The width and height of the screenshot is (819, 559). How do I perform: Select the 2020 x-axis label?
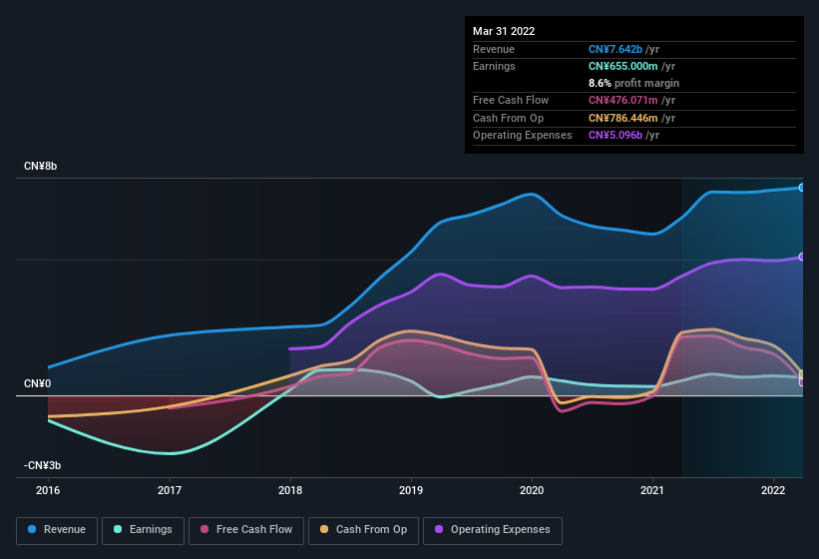tap(532, 490)
